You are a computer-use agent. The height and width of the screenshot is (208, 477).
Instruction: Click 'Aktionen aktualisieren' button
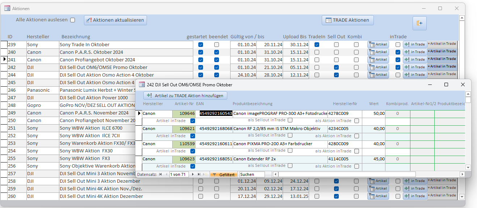[x=115, y=20]
